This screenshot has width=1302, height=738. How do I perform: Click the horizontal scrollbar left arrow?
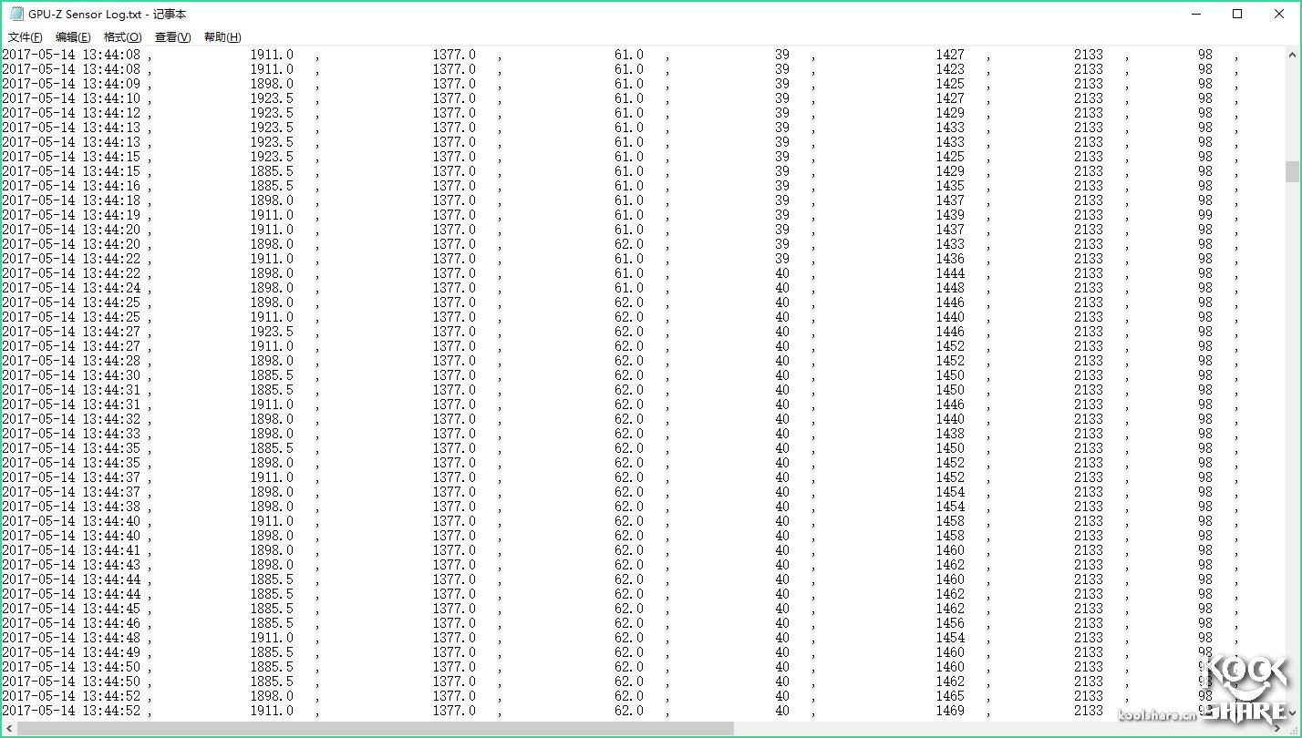(x=7, y=729)
